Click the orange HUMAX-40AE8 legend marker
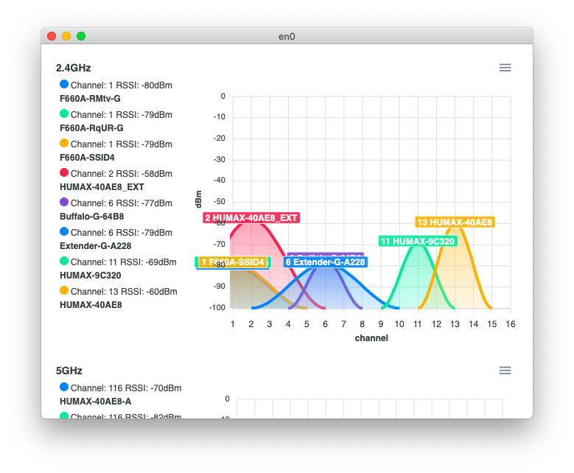The width and height of the screenshot is (574, 473). (64, 291)
